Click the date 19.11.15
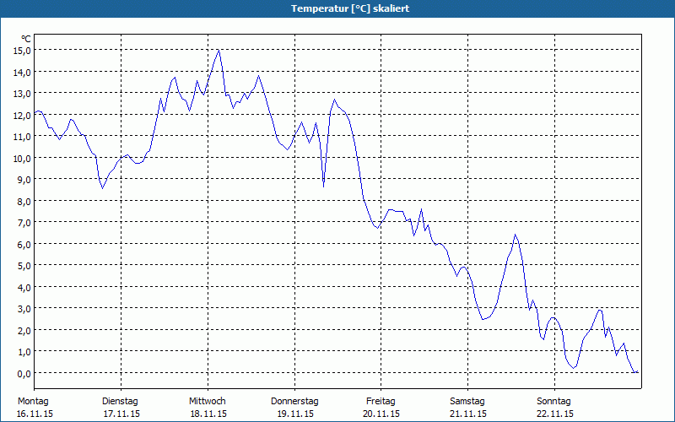675x422 pixels. tap(295, 414)
